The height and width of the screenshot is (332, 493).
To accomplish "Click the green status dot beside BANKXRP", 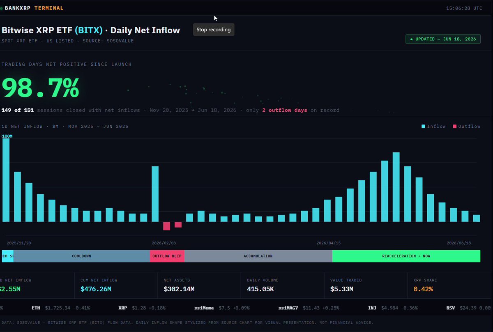I will point(1,8).
